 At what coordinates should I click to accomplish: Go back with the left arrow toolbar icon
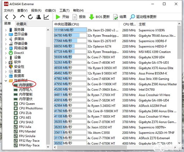coord(7,17)
